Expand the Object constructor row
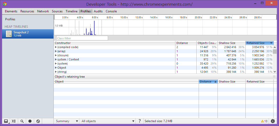 tap(56, 68)
